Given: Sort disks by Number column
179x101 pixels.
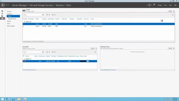Looking at the screenshot, I should (25, 19).
